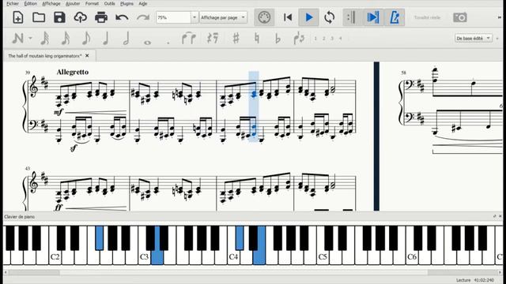Save the score using the floppy disk icon

coord(59,17)
